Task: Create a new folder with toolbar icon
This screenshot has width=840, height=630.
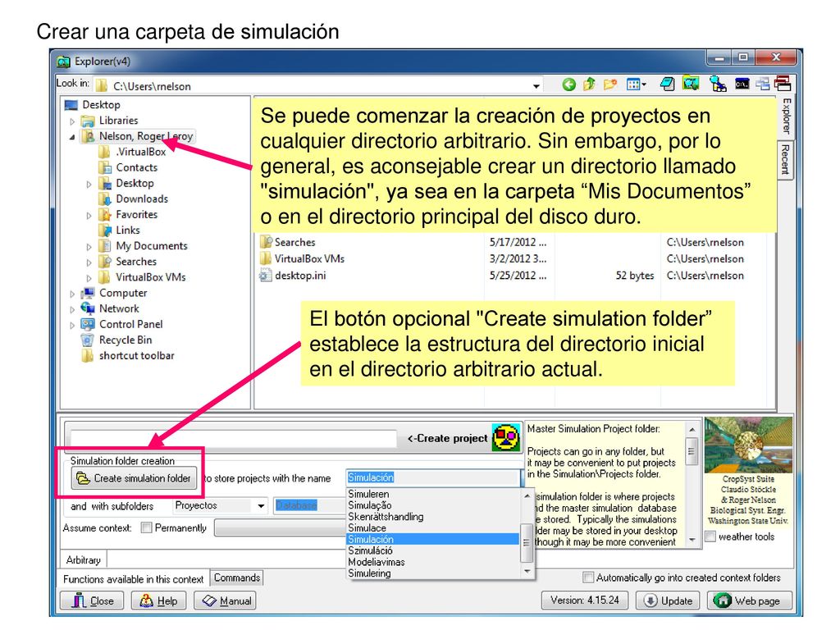Action: (609, 84)
